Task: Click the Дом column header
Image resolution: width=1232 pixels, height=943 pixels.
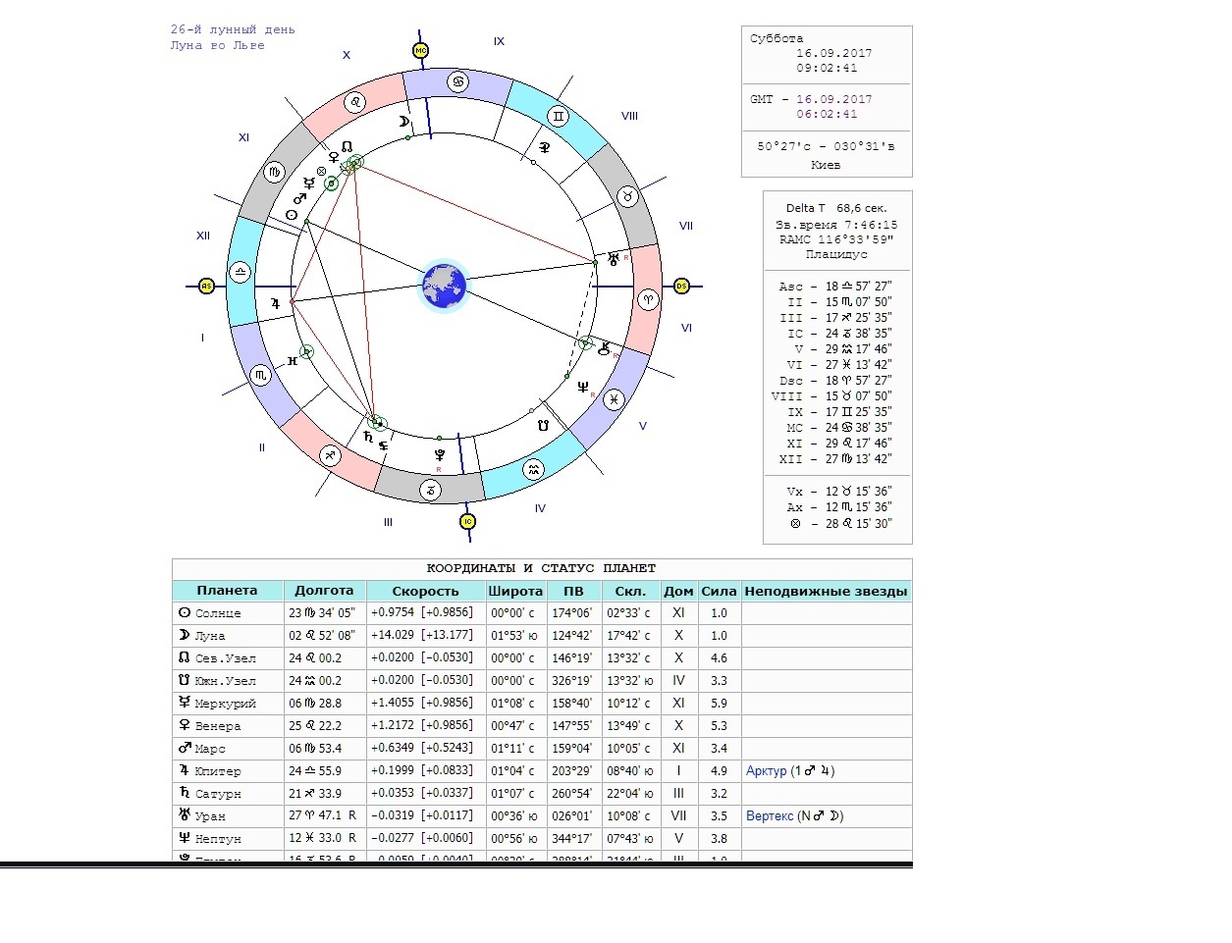Action: [678, 591]
